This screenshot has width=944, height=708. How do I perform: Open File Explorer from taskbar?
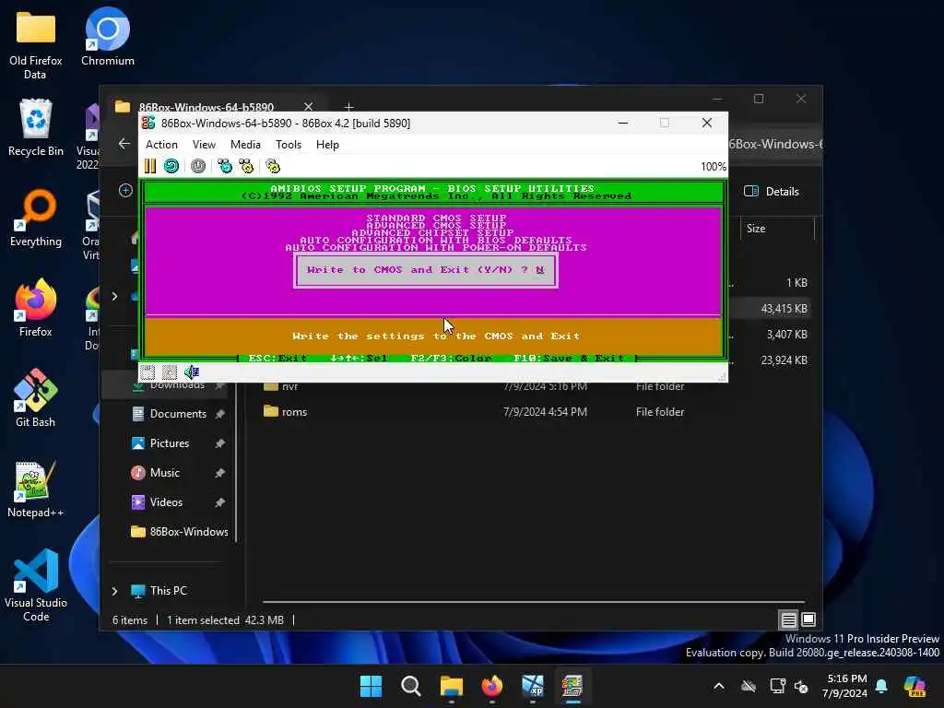click(452, 686)
